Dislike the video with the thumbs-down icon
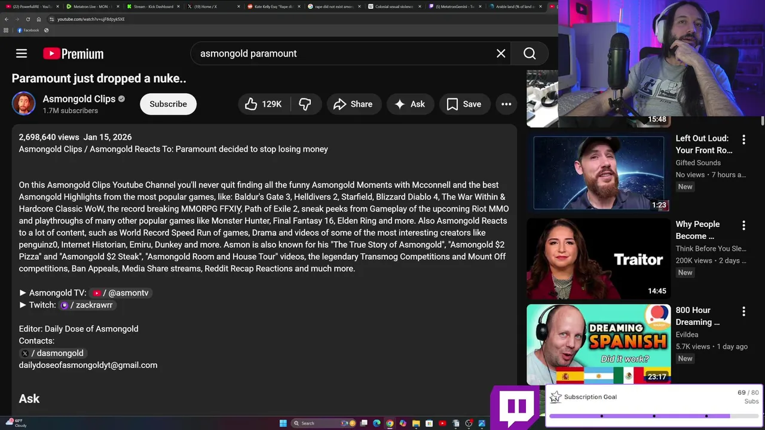765x430 pixels. (x=305, y=104)
